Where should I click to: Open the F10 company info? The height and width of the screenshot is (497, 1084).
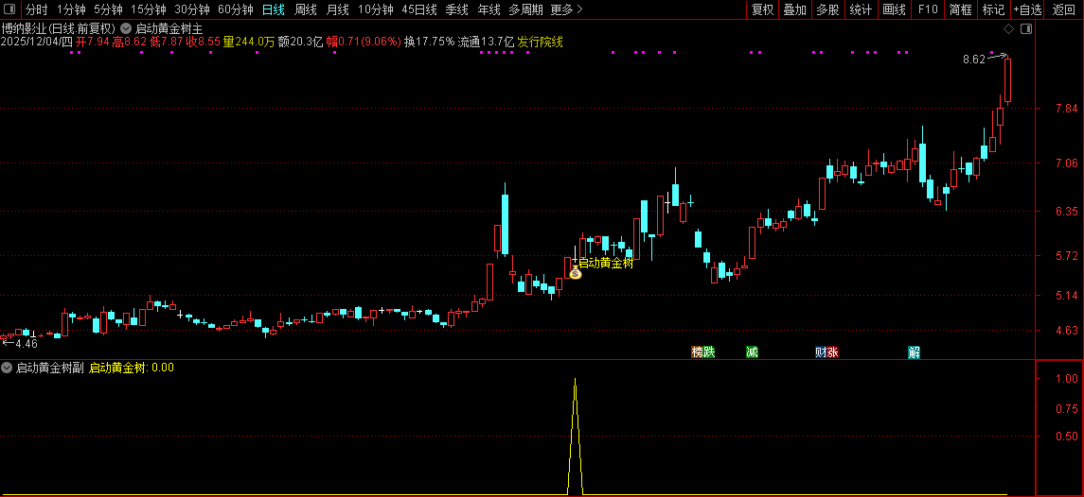point(928,9)
